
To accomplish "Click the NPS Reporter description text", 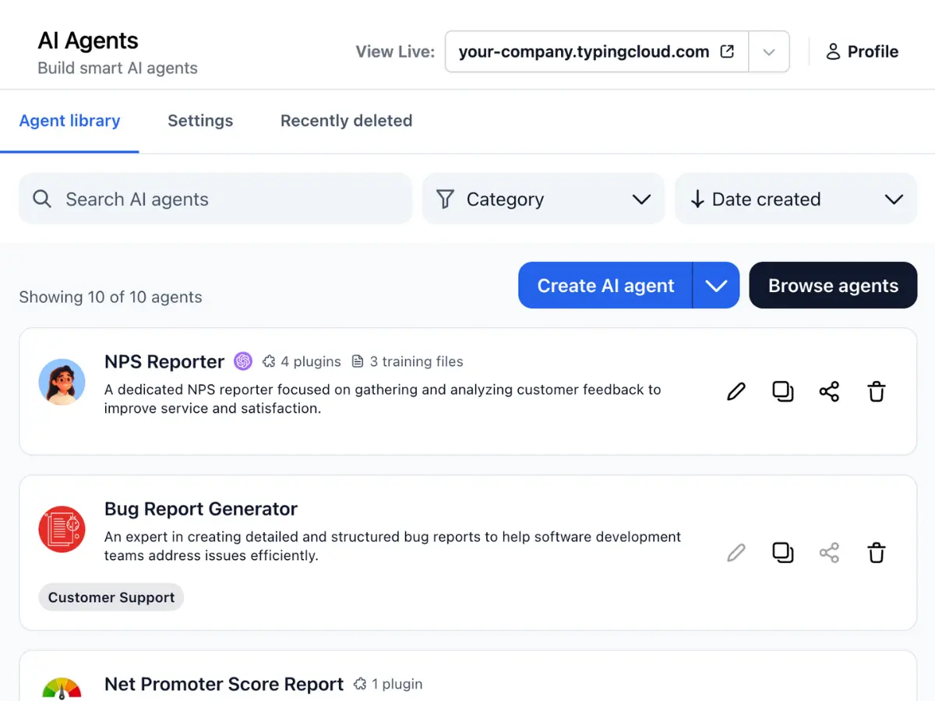I will pos(383,399).
